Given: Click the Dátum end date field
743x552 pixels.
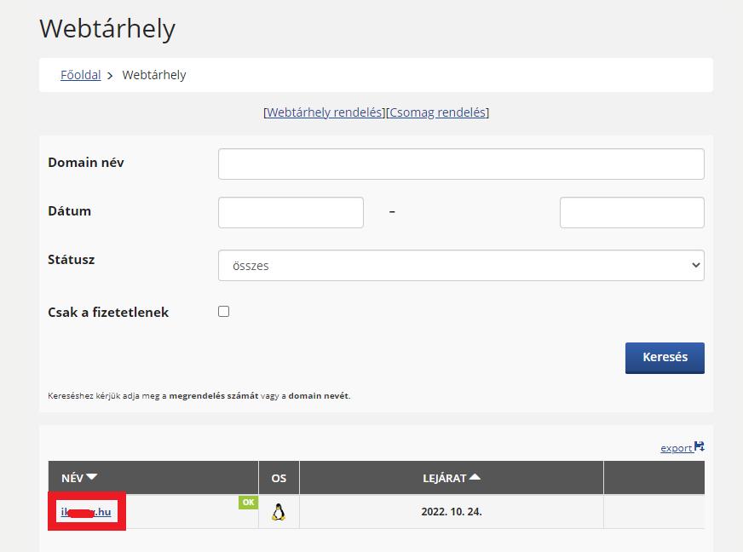Looking at the screenshot, I should tap(631, 212).
